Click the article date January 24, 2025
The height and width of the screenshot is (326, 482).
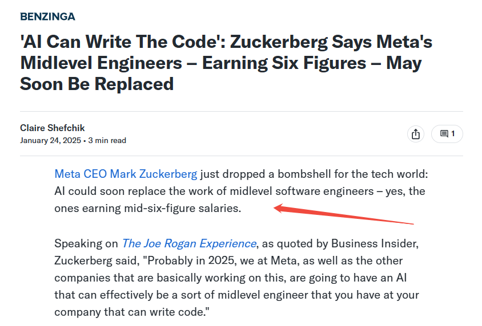(x=50, y=140)
